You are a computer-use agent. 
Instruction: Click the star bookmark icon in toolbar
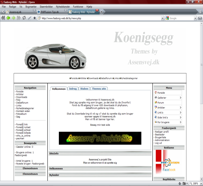[x=35, y=18]
